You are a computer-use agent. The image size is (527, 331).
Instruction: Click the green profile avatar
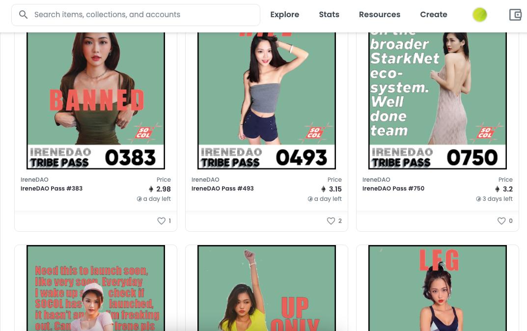pyautogui.click(x=480, y=15)
